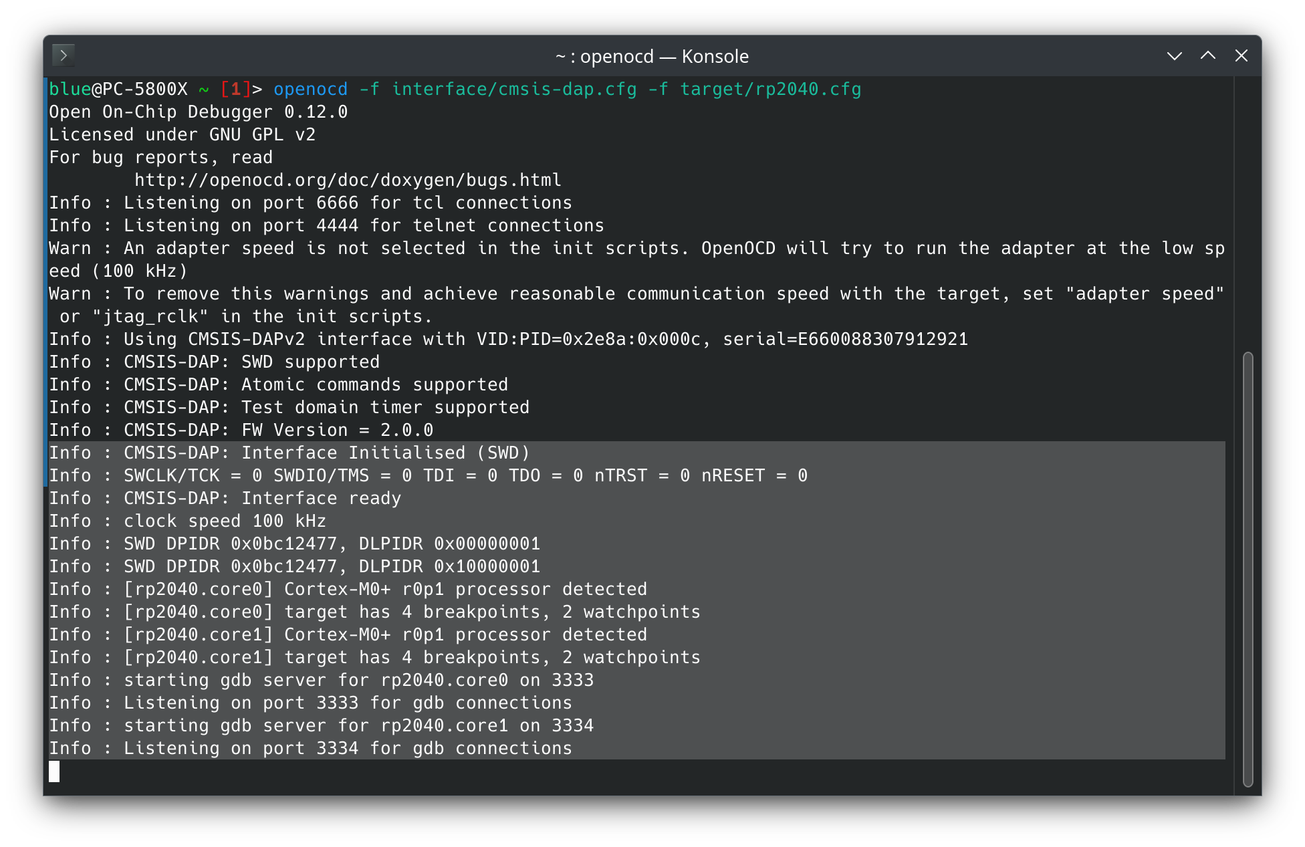Open the openocd.org bugs.html link
Image resolution: width=1305 pixels, height=847 pixels.
[348, 180]
